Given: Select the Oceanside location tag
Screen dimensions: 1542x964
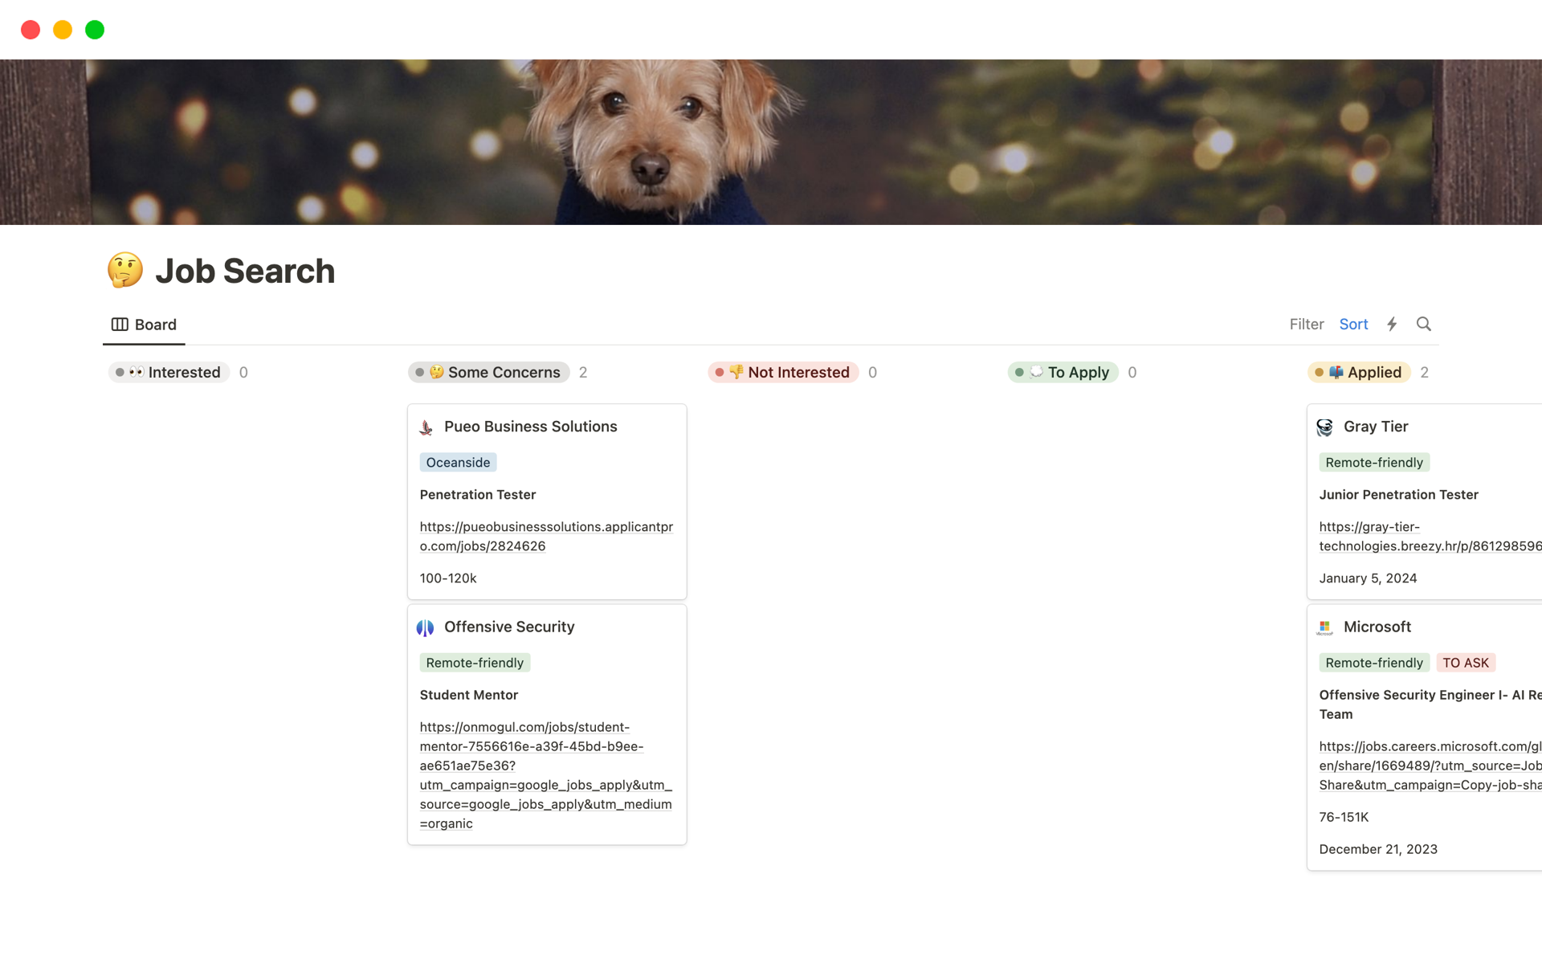Looking at the screenshot, I should (x=458, y=462).
